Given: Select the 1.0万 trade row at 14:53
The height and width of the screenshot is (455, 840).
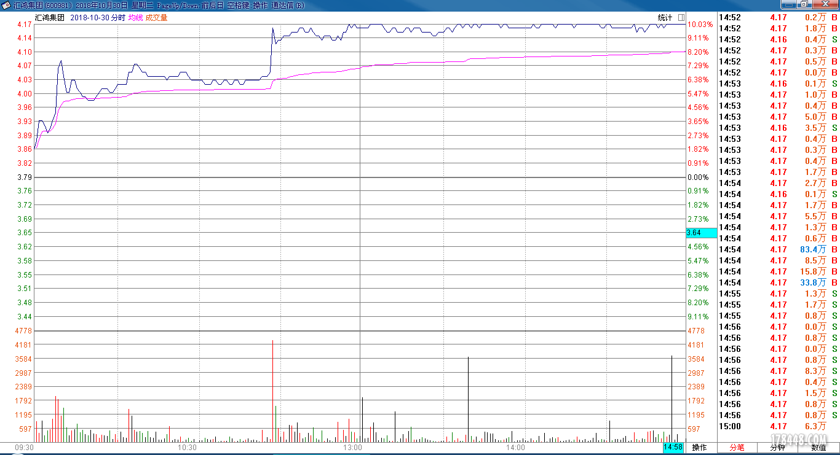Looking at the screenshot, I should (779, 95).
